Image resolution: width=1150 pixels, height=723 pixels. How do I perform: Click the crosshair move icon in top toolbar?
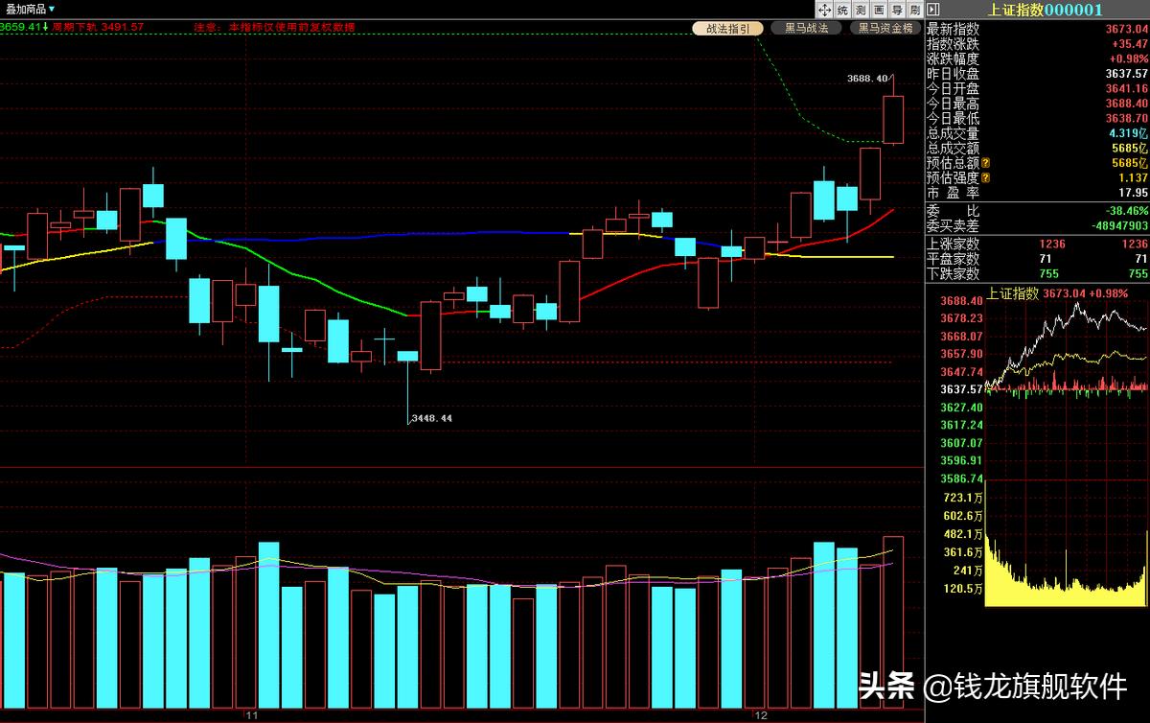(824, 9)
